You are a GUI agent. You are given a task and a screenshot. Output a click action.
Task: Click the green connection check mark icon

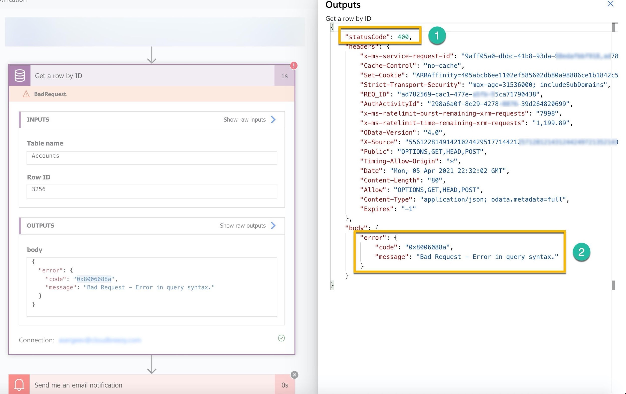point(281,338)
